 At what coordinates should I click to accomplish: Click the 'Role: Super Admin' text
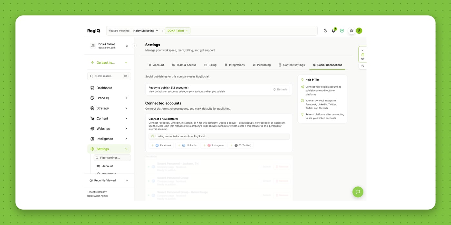pos(98,196)
